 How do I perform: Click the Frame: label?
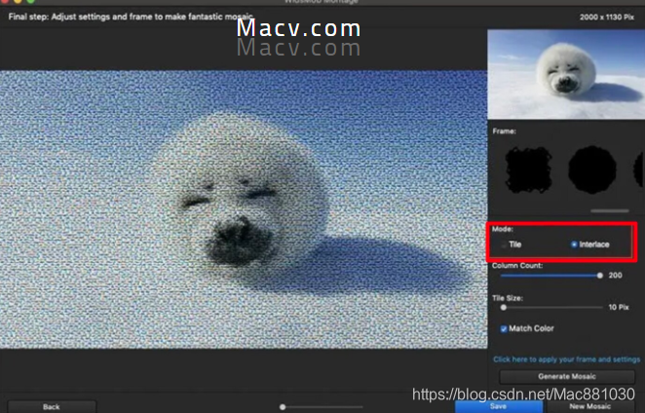point(505,131)
